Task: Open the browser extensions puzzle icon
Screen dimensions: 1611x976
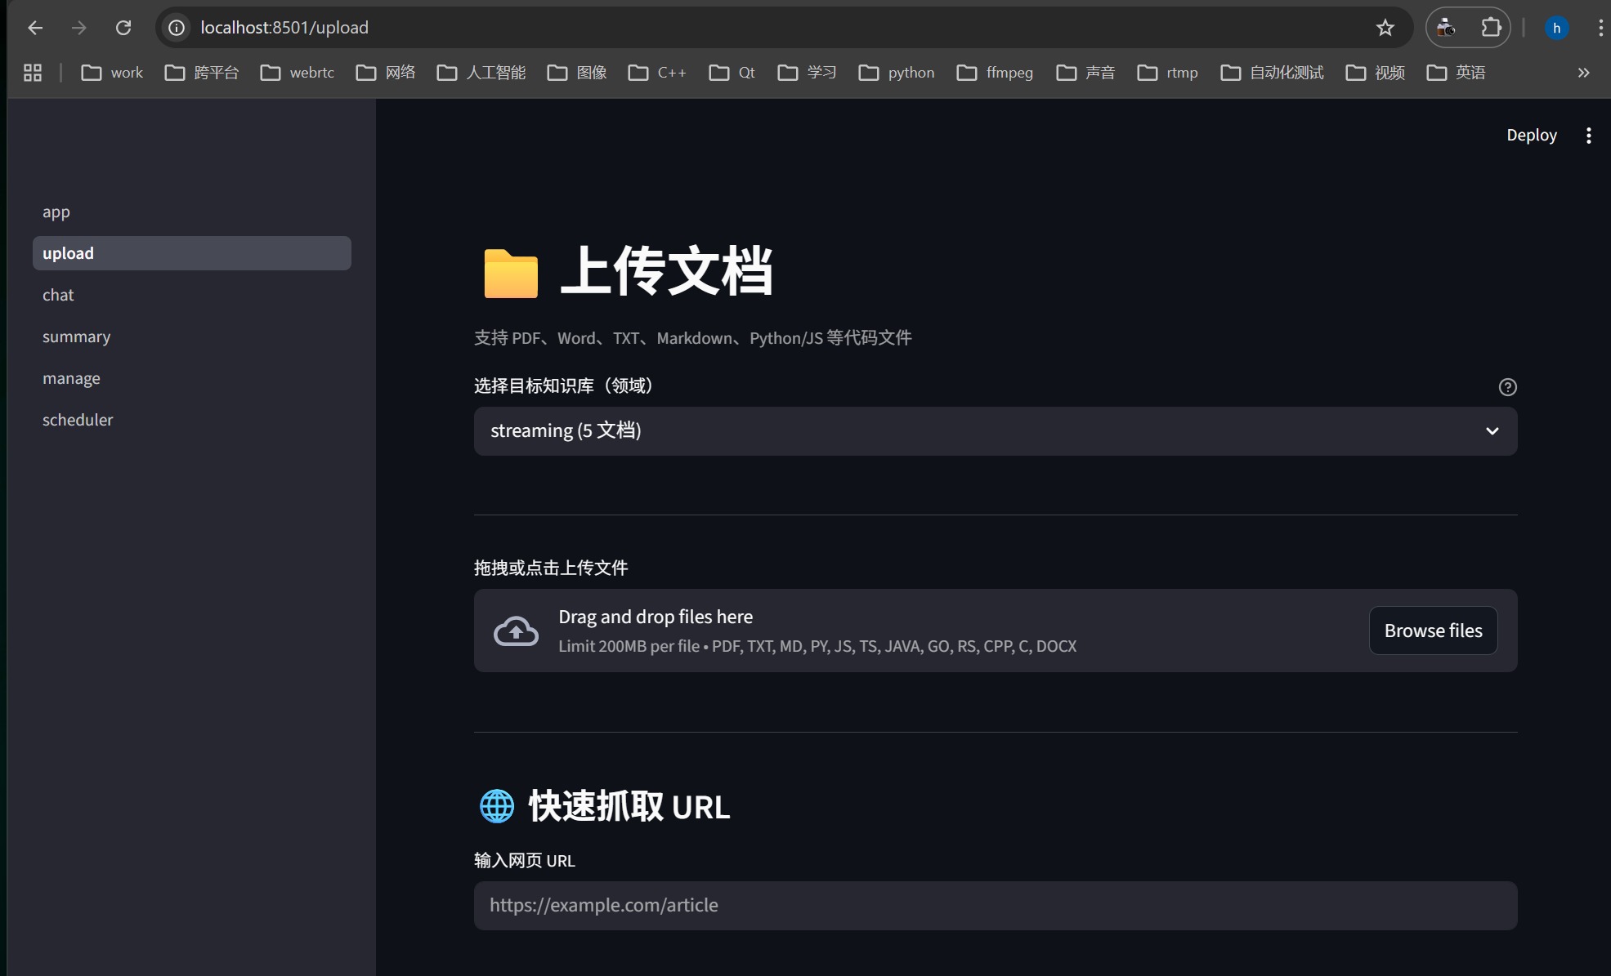Action: tap(1491, 28)
